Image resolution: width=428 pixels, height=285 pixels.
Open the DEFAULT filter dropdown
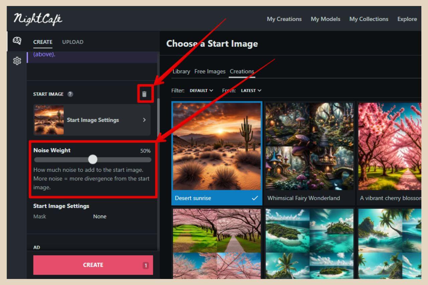point(201,90)
